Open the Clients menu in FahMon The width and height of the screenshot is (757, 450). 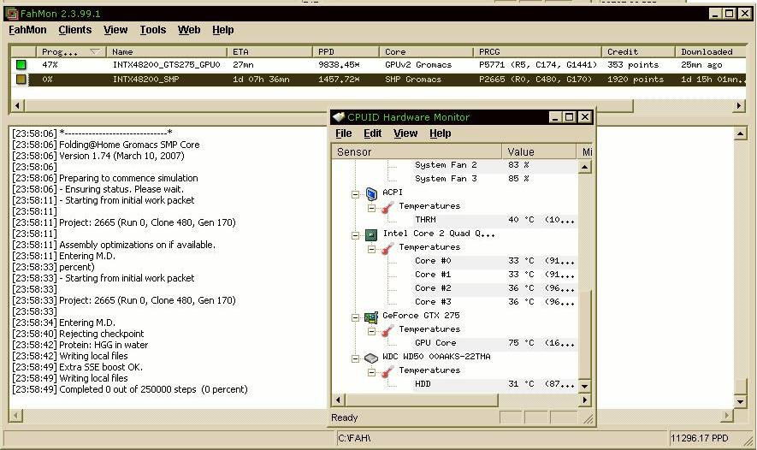pyautogui.click(x=74, y=30)
